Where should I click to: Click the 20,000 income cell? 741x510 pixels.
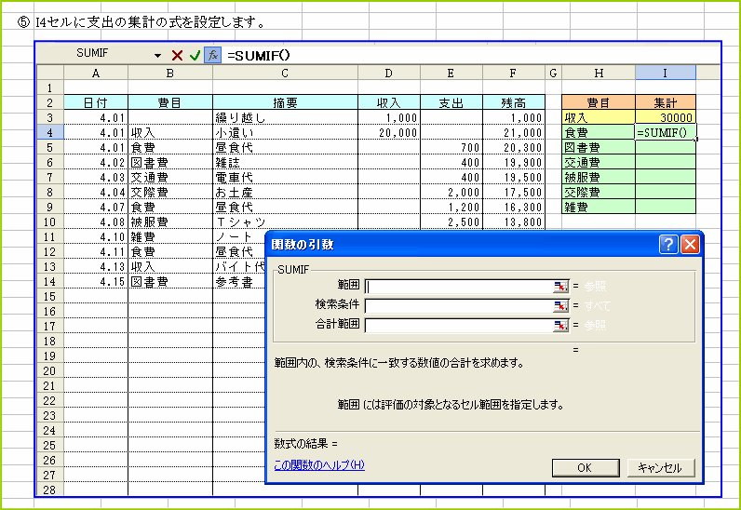pyautogui.click(x=389, y=132)
